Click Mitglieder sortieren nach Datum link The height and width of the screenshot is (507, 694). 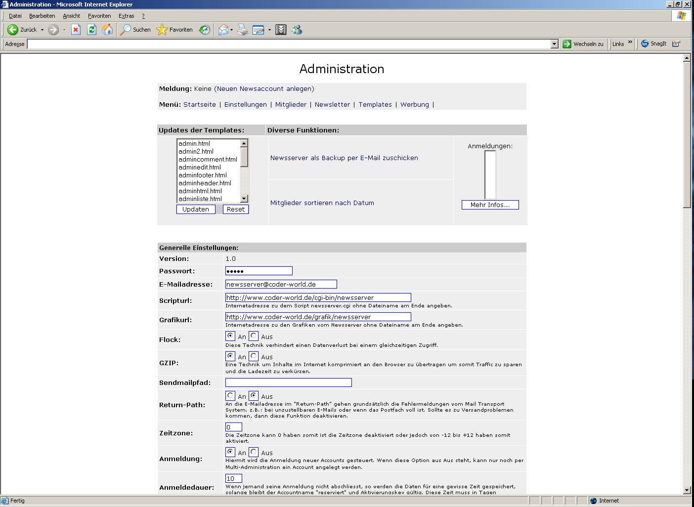coord(322,203)
